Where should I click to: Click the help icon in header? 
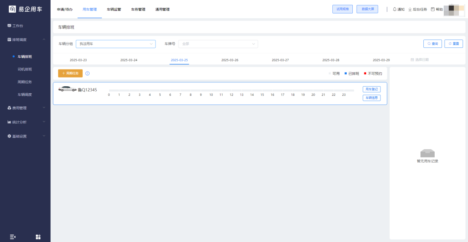(x=432, y=9)
